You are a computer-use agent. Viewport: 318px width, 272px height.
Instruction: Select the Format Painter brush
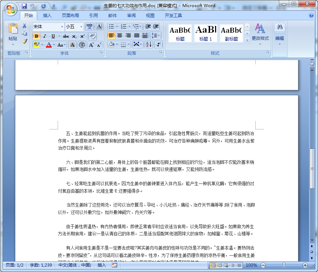pos(25,41)
